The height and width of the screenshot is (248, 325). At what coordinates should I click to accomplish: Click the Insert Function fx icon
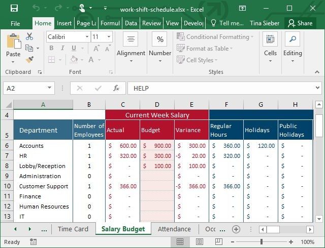click(x=116, y=88)
